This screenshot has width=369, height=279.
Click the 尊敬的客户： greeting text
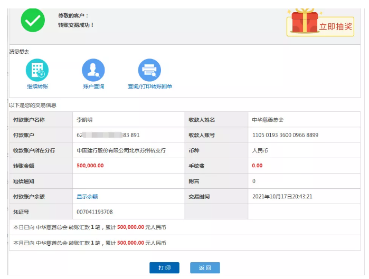73,15
